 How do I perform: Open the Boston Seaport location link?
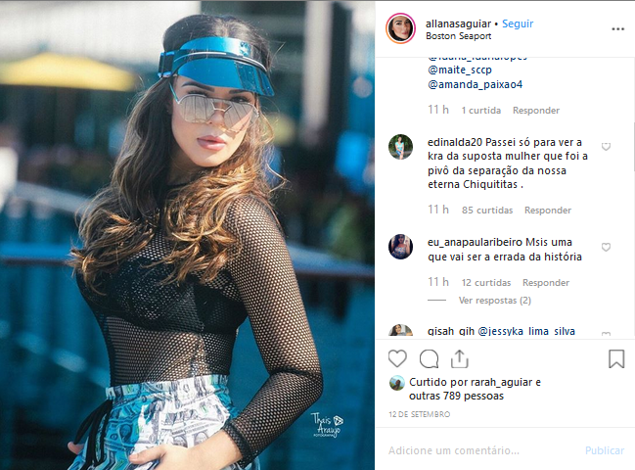(x=459, y=36)
